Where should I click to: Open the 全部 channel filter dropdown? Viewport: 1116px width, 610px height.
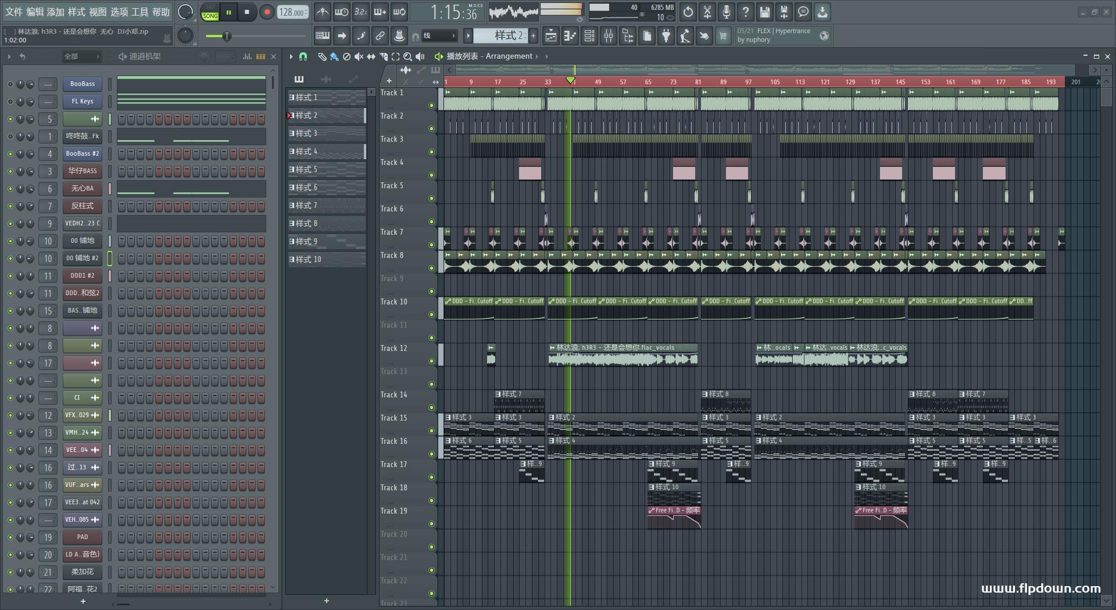click(x=81, y=56)
